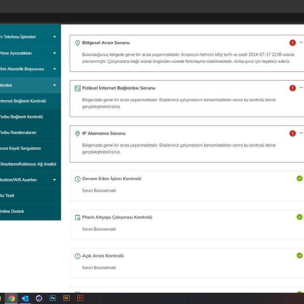Collapse the IP Alamama Sorunu panel

coord(301,133)
